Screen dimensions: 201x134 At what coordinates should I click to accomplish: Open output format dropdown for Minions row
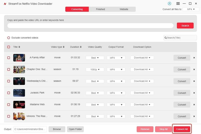point(116,116)
